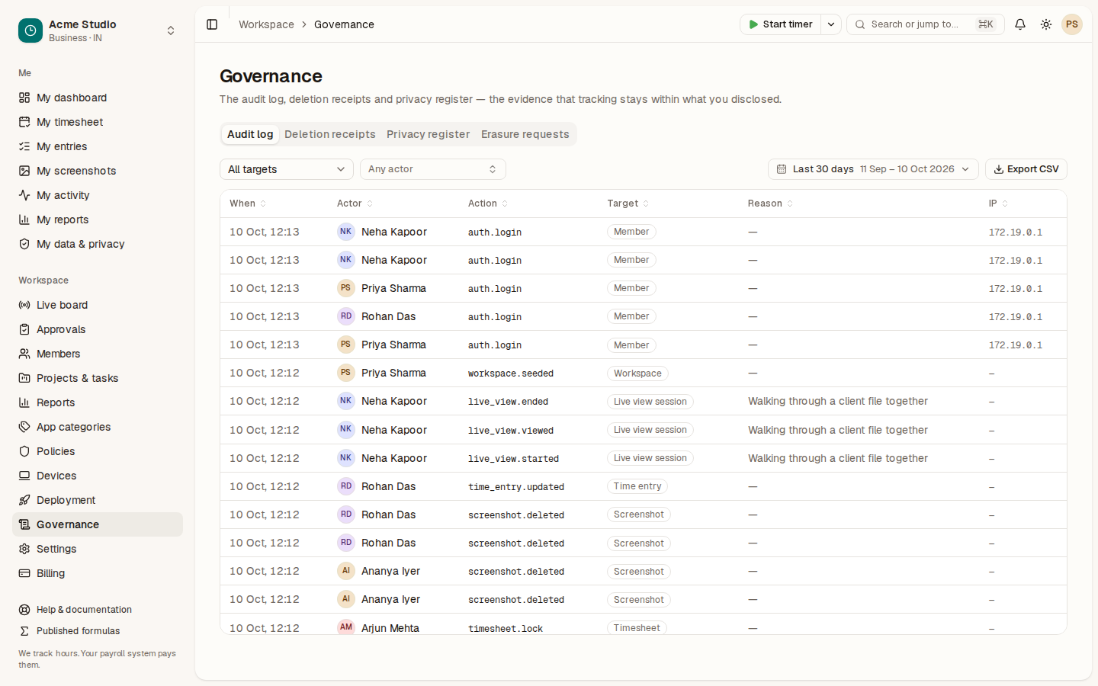Click the time_entry.updated action cell
Screen dimensions: 1098x686
pyautogui.click(x=516, y=487)
